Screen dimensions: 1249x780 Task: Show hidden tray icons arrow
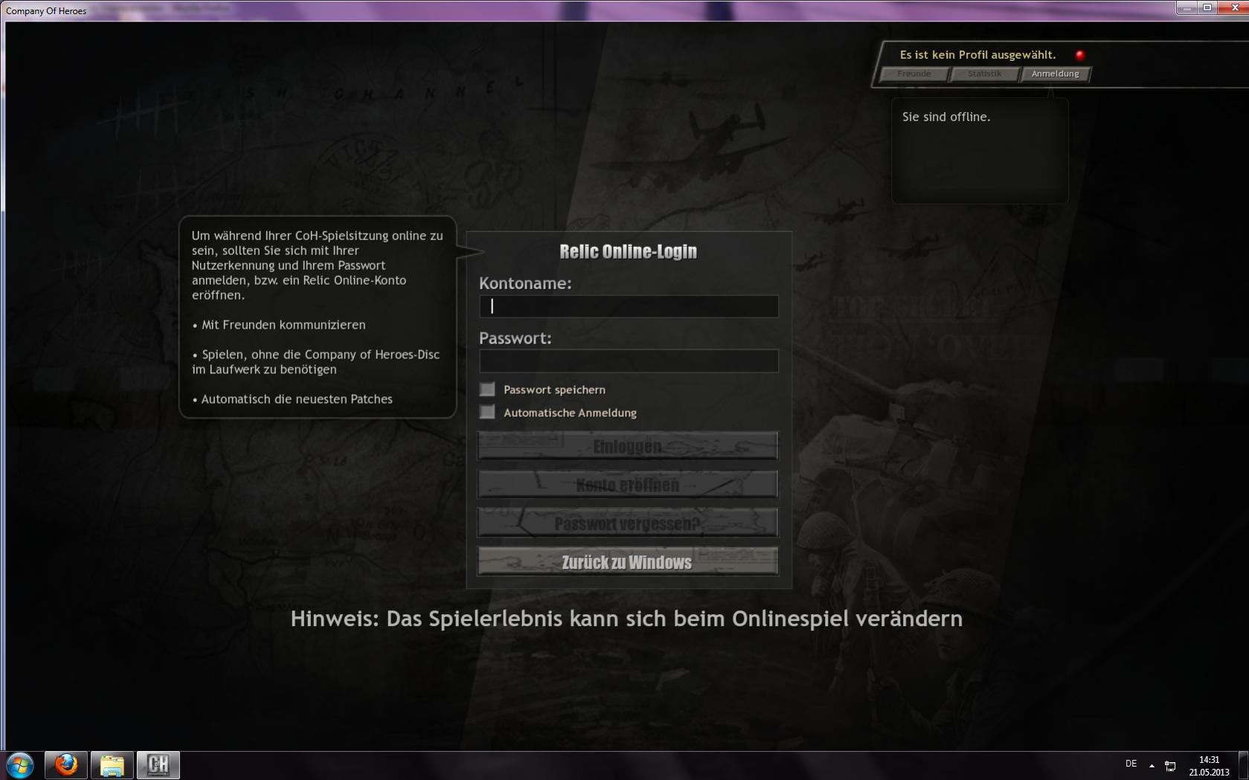(1152, 765)
